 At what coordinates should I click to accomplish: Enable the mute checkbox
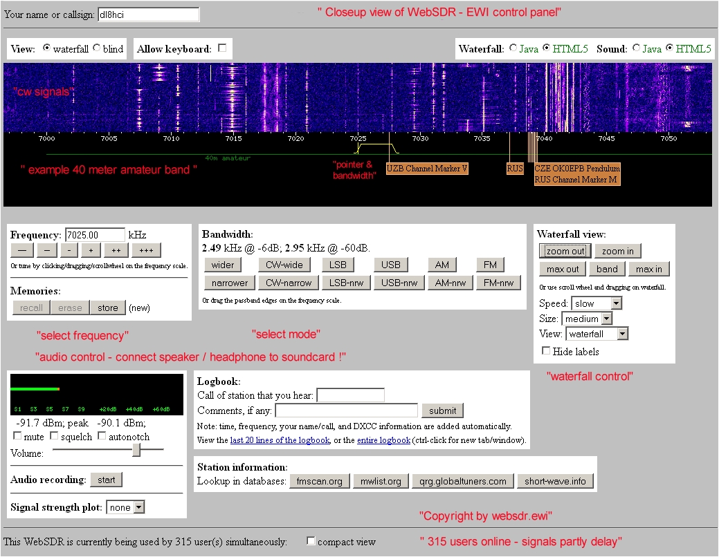point(17,437)
